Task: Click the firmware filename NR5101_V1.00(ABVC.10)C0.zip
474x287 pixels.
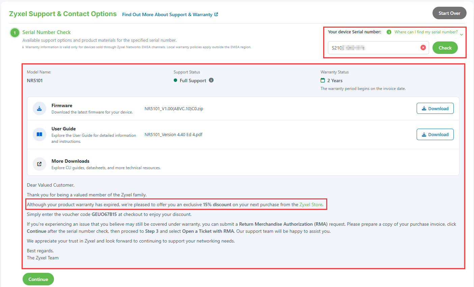Action: click(174, 108)
